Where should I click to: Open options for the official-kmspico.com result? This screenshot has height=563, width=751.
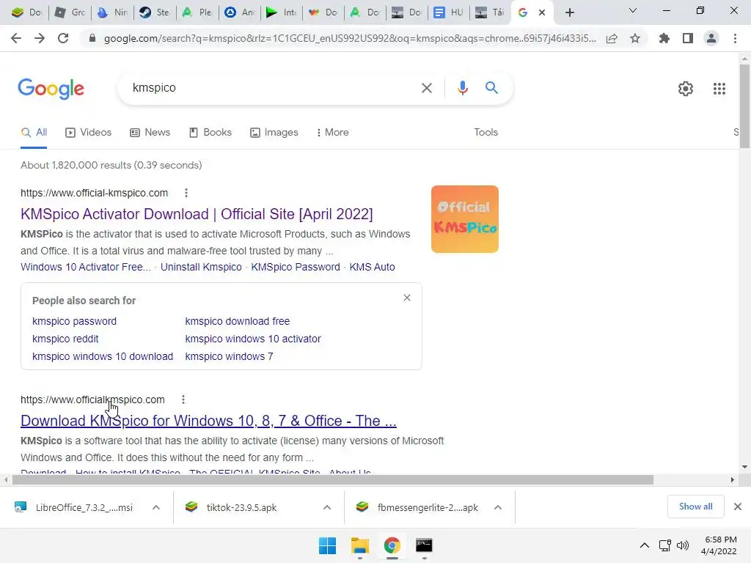pyautogui.click(x=186, y=193)
